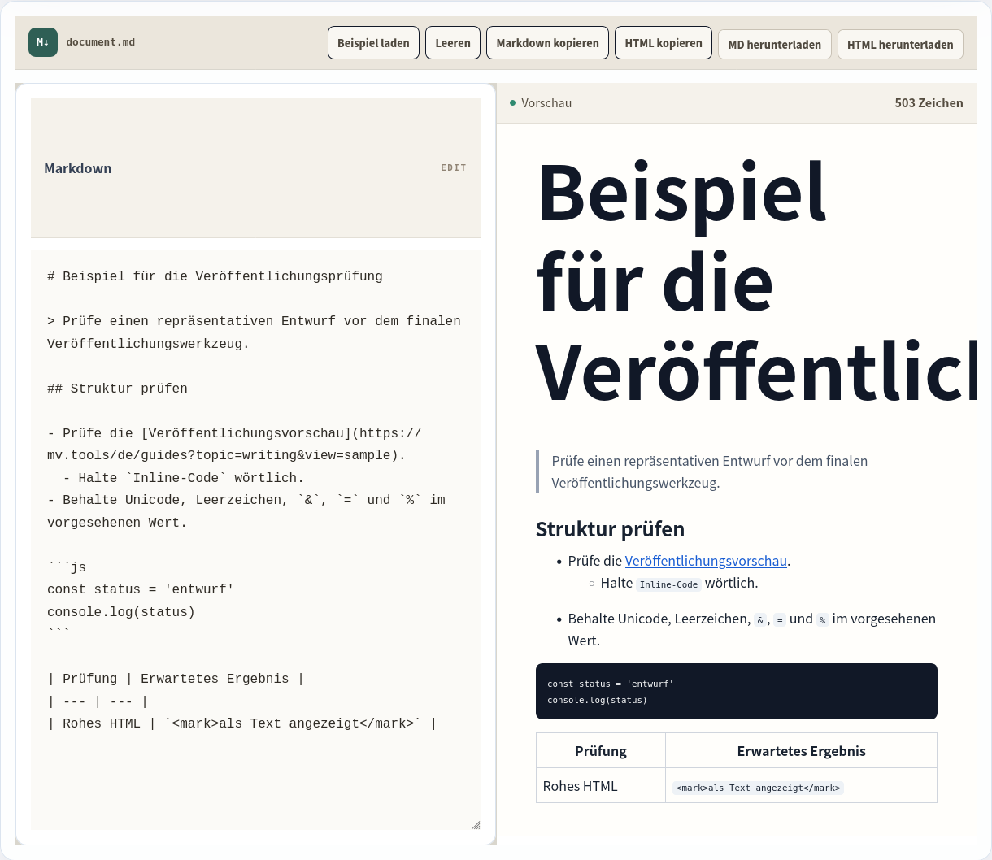Click the & code chip in preview

point(760,619)
